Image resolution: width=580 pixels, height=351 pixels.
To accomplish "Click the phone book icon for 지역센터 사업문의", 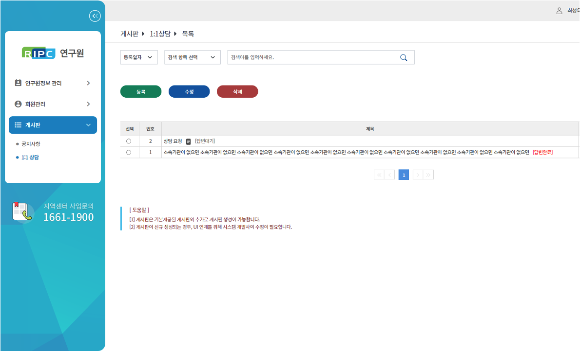I will tap(22, 211).
